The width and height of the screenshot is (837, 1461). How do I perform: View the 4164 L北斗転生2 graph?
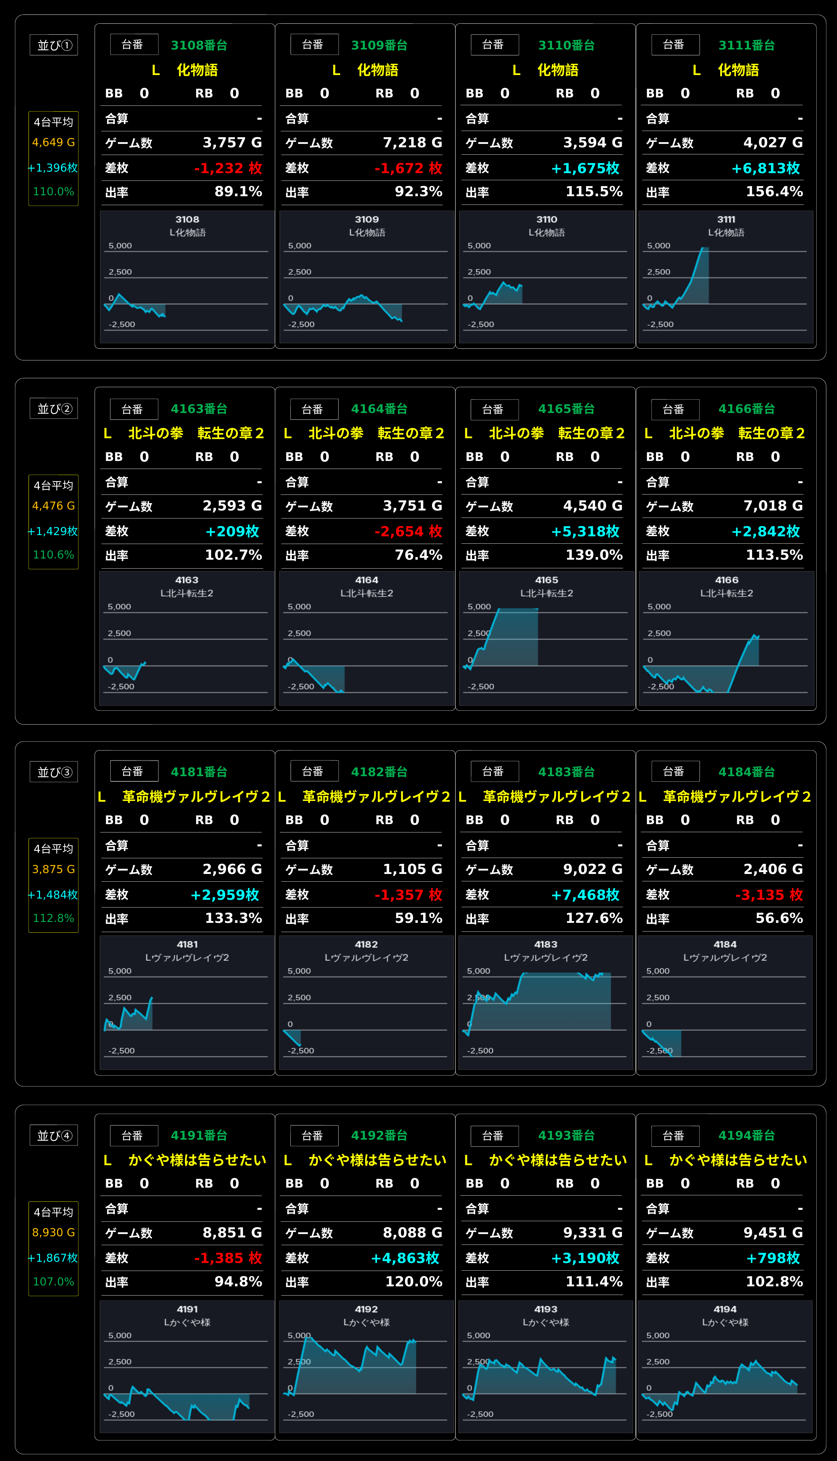pos(367,638)
